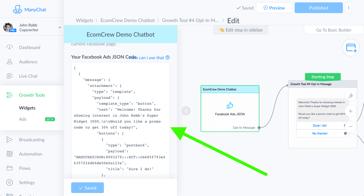Zoom in on the canvas with the plus button
The image size is (364, 196).
[351, 111]
